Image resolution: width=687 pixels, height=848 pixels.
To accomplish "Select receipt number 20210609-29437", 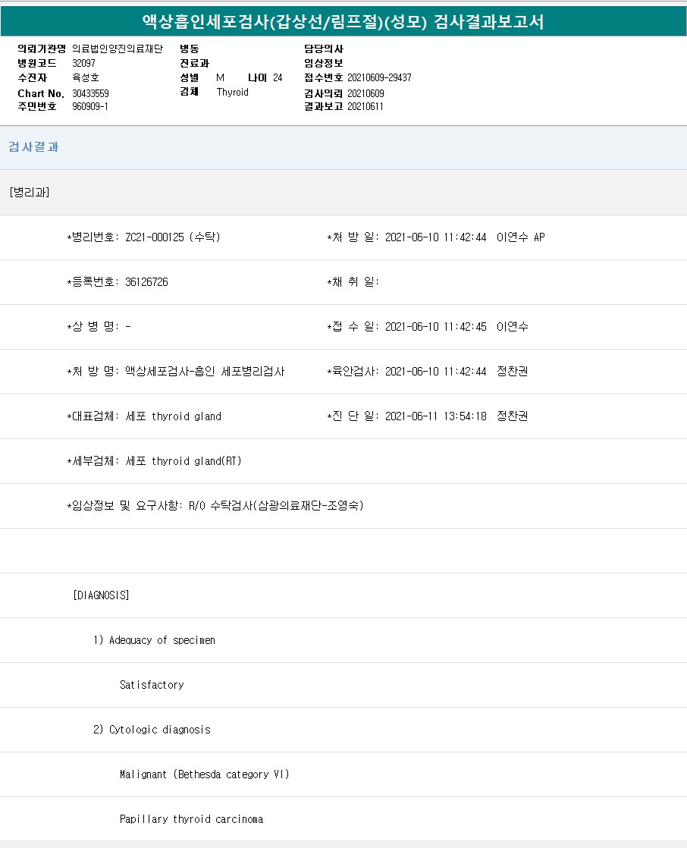I will tap(379, 77).
